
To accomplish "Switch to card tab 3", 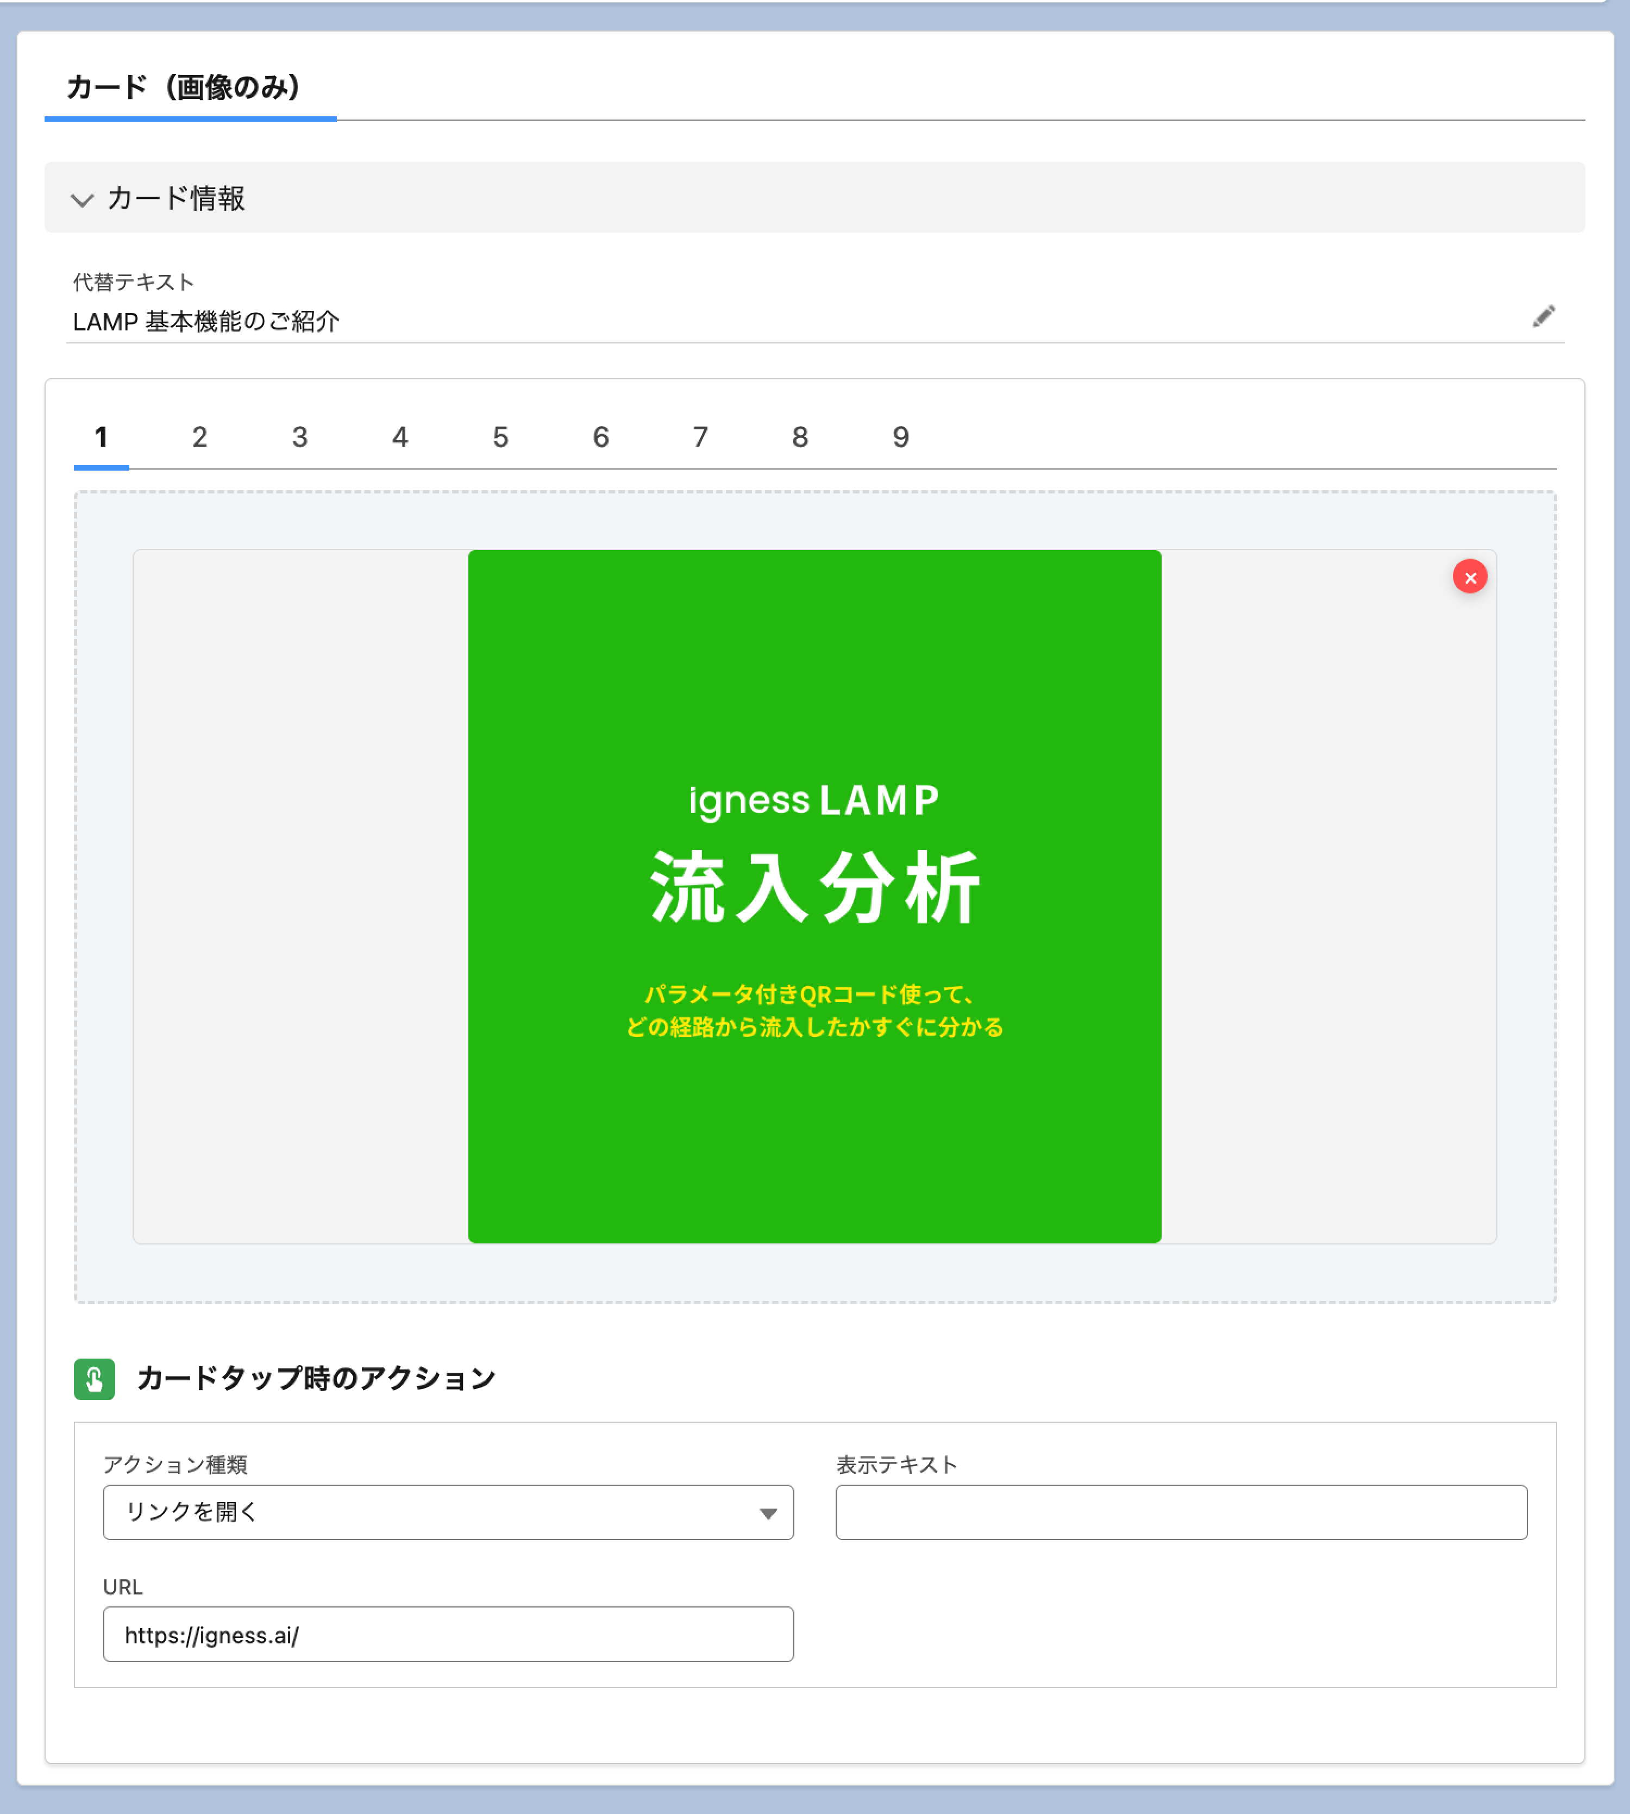I will coord(300,437).
